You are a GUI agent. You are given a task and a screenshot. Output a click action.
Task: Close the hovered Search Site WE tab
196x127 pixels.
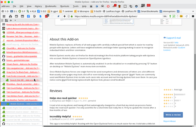[x=4, y=80]
